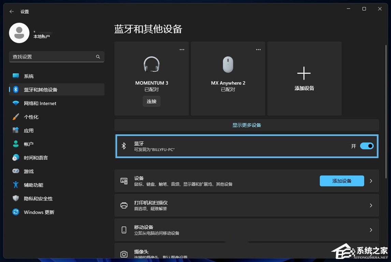Open options menu on MX Anywhere 2 card

coord(258,49)
